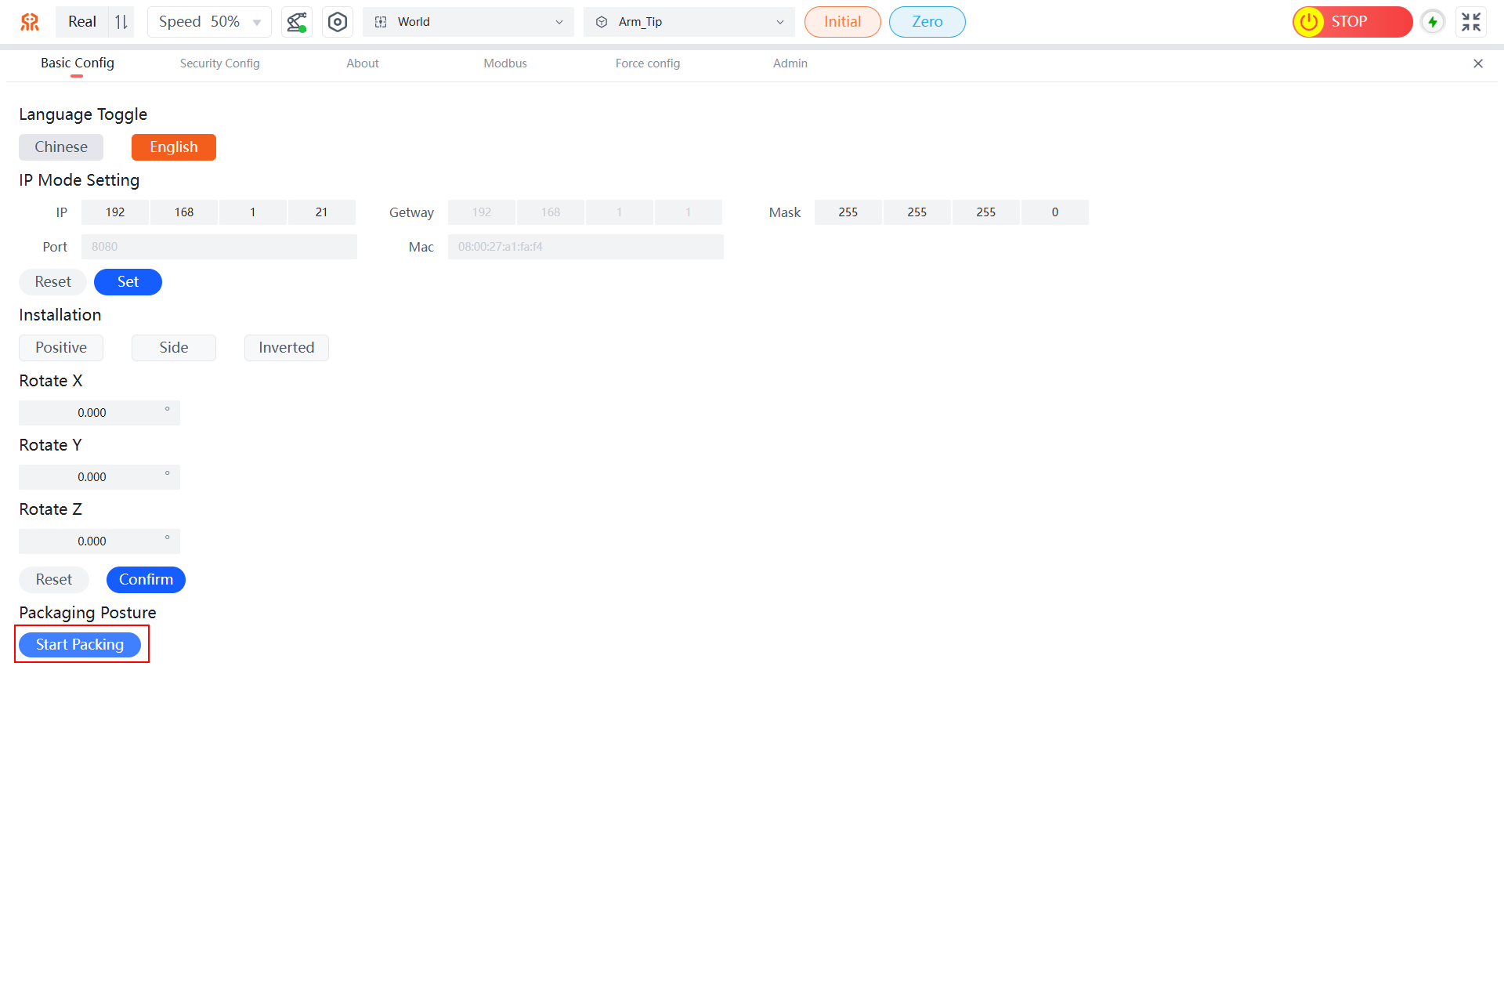Viewport: 1504px width, 1003px height.
Task: Switch language to Chinese
Action: 61,147
